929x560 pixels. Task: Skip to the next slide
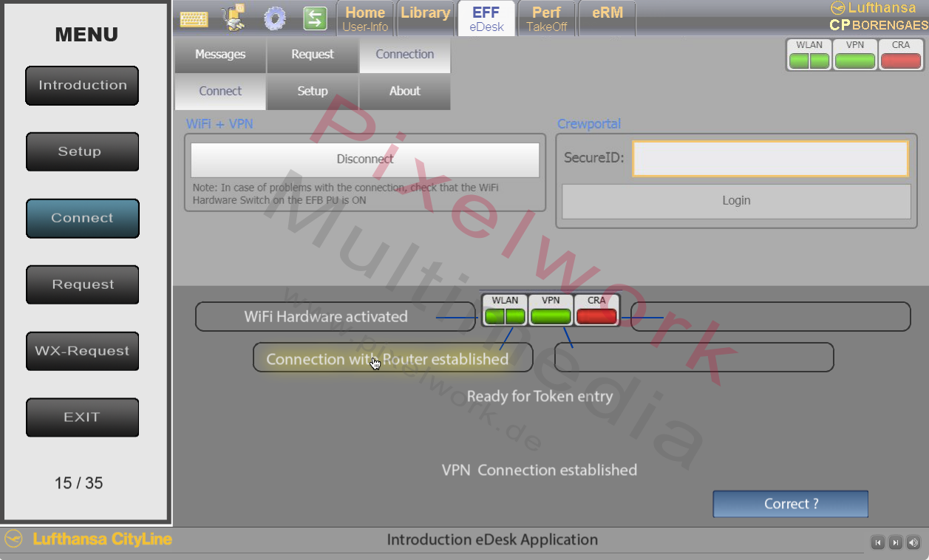[896, 543]
